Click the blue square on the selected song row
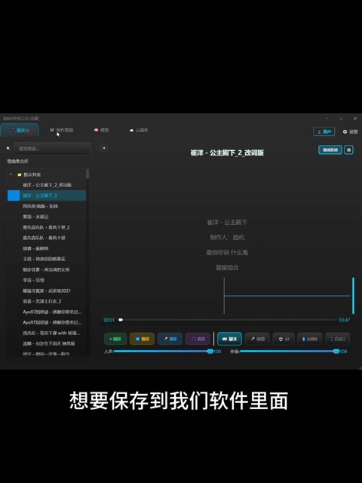Screen dimensions: 362x483 [x=14, y=195]
